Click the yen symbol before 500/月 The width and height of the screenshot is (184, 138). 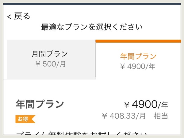(38, 64)
